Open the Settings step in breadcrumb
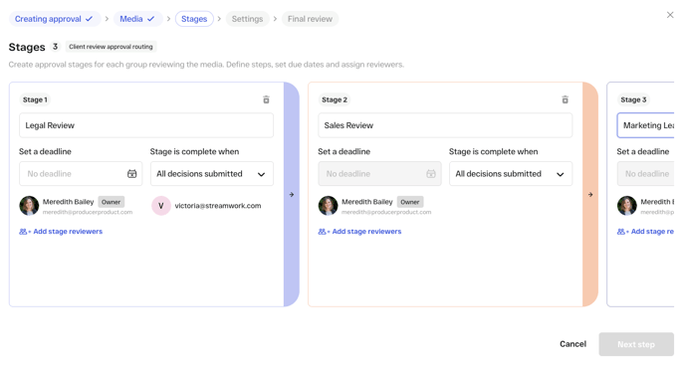Screen dimensions: 685x367 point(247,19)
